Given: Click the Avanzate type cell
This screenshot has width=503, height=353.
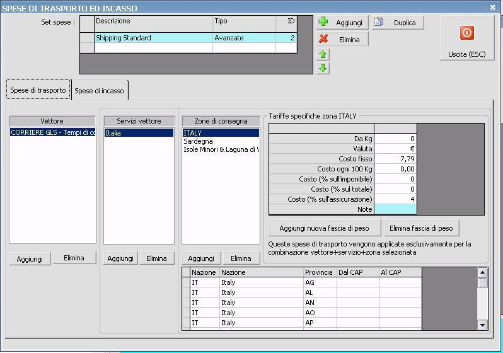Looking at the screenshot, I should click(x=244, y=38).
